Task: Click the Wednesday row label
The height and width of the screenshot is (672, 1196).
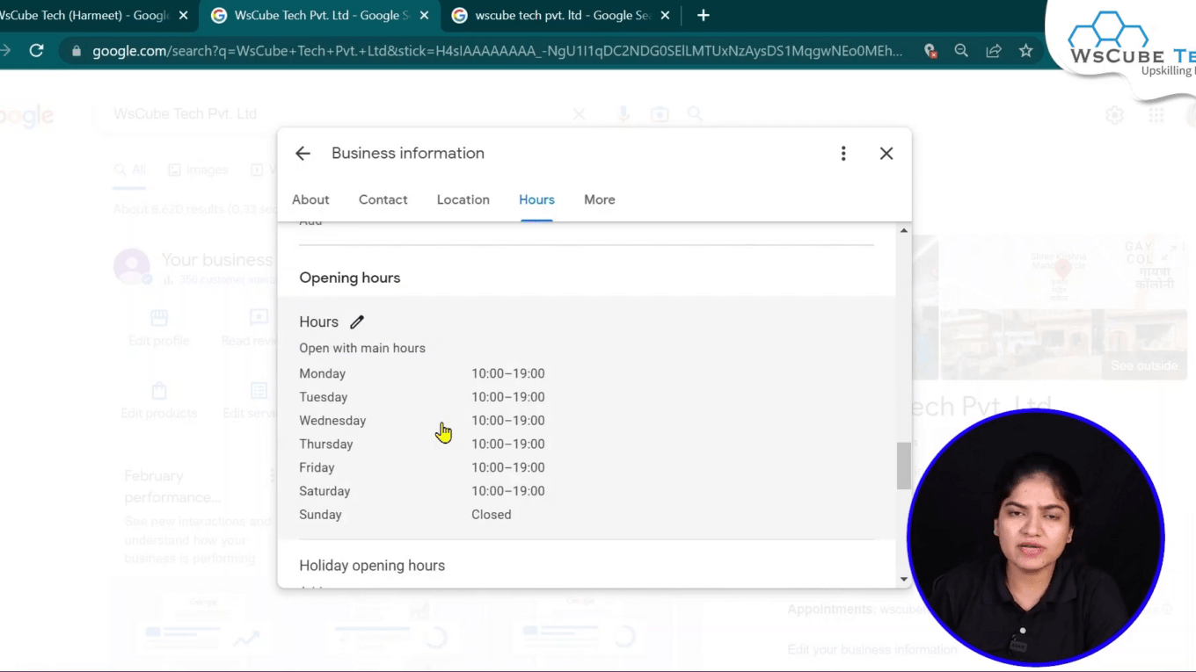Action: coord(332,421)
